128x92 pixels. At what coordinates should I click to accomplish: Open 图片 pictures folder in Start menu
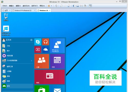(x=17, y=51)
